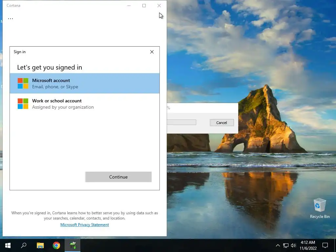This screenshot has height=252, width=336.
Task: Choose Work or school account option
Action: (x=85, y=104)
